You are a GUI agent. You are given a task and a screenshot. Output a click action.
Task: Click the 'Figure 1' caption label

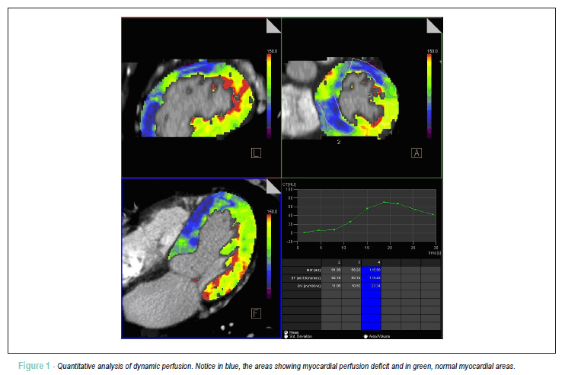(x=34, y=366)
